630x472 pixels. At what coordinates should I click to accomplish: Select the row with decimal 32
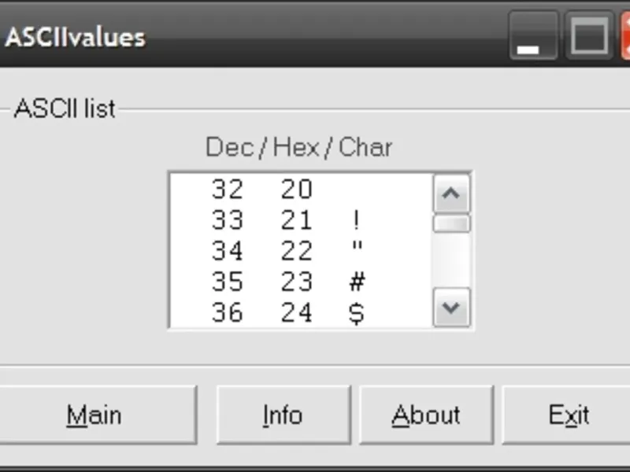pyautogui.click(x=299, y=190)
